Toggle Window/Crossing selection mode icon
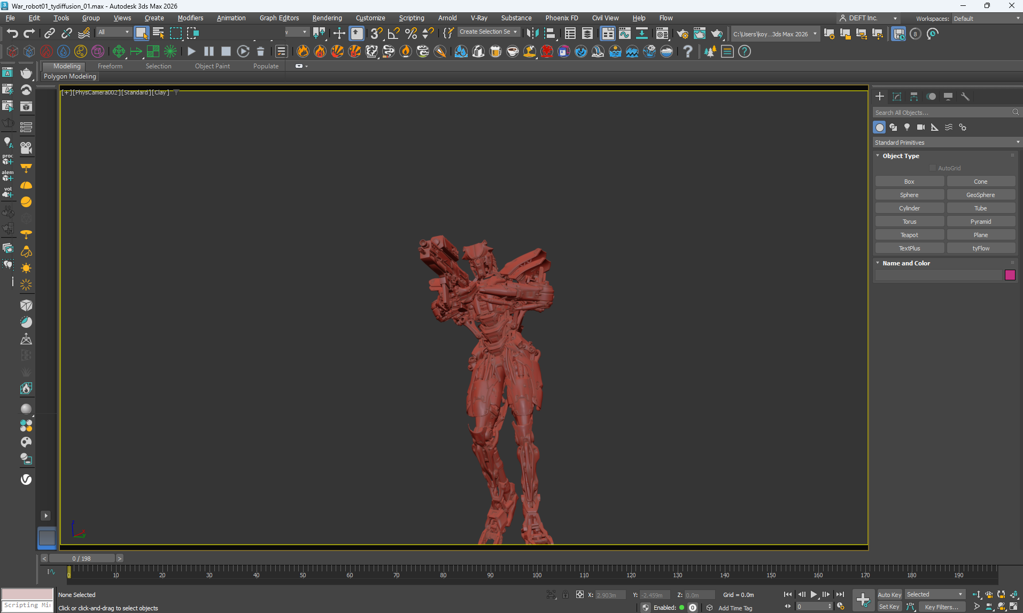 point(192,33)
